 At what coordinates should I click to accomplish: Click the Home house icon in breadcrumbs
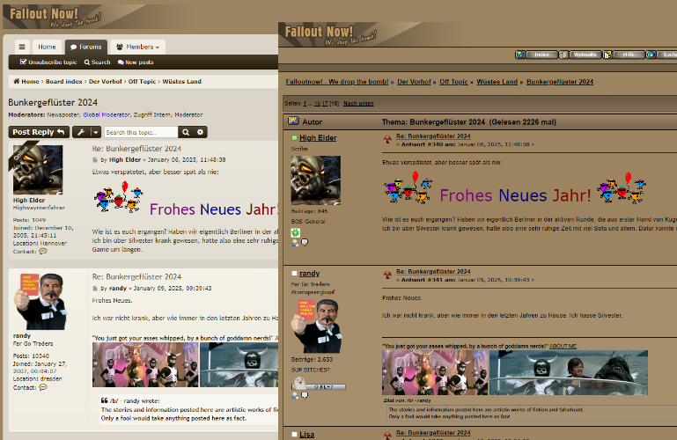coord(15,82)
